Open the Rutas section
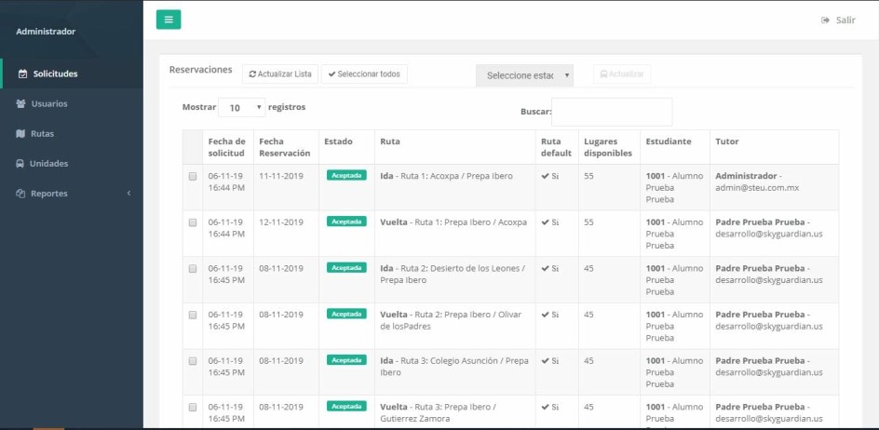The image size is (879, 430). pyautogui.click(x=71, y=133)
